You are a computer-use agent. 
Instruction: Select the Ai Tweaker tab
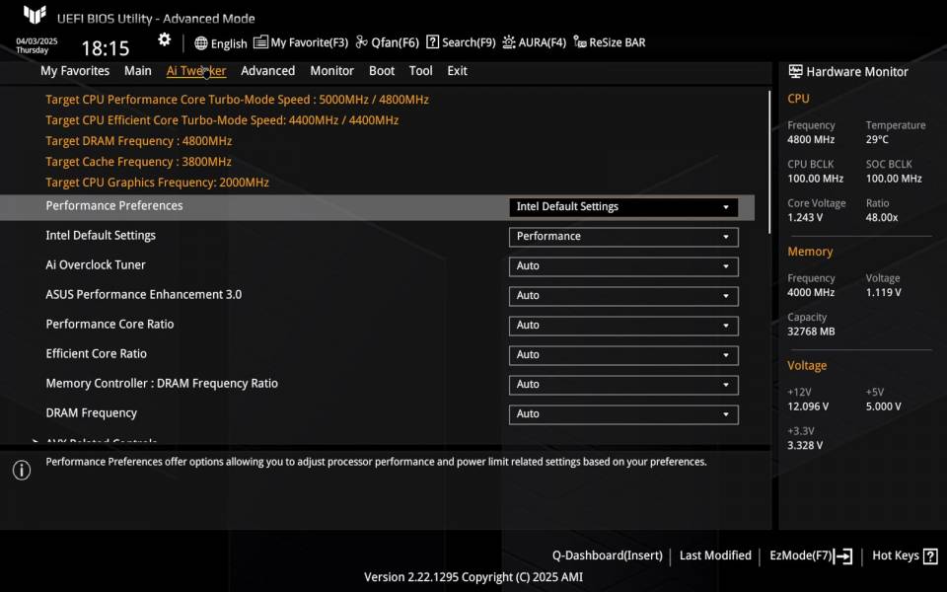click(196, 71)
